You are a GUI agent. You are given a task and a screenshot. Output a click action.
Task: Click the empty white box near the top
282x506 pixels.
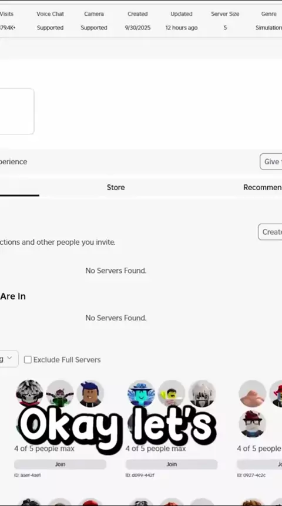(16, 112)
